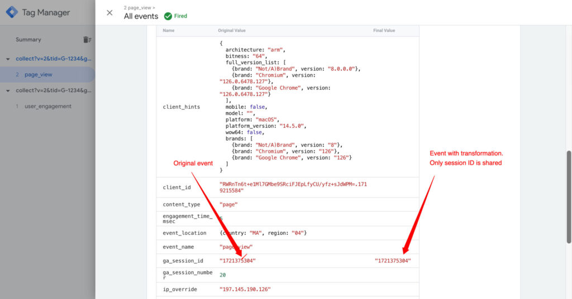Collapse the first collect request group

(8, 59)
